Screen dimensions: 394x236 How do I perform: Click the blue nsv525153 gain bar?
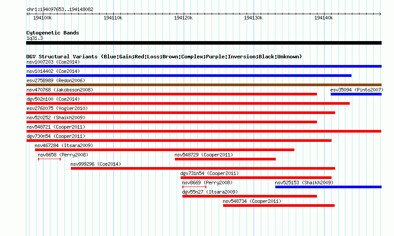(x=328, y=187)
